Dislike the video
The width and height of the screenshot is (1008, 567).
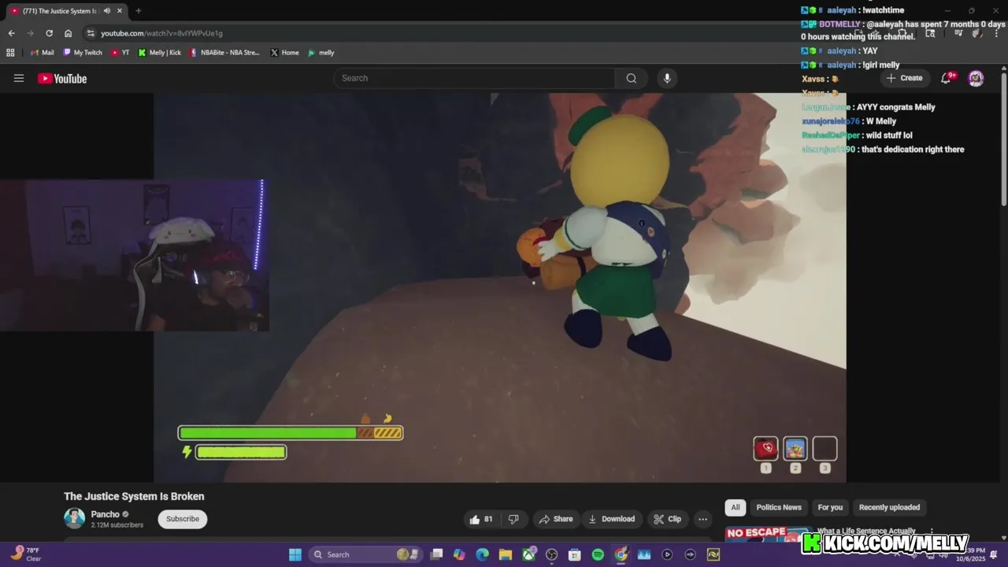(x=513, y=519)
